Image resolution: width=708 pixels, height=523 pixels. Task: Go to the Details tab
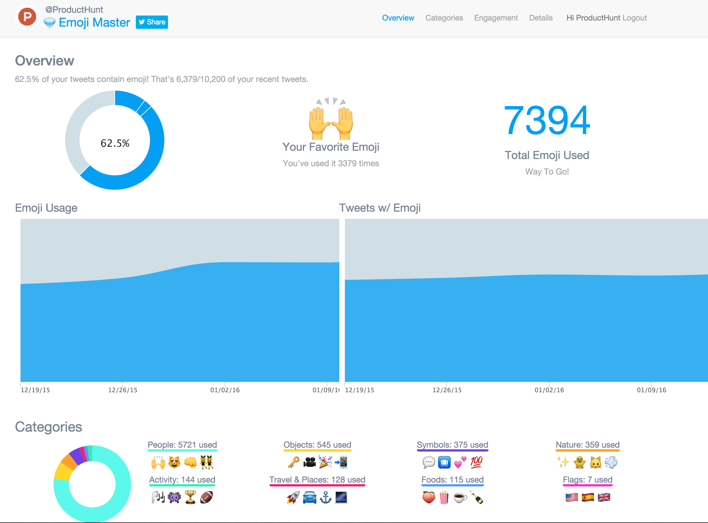tap(541, 18)
